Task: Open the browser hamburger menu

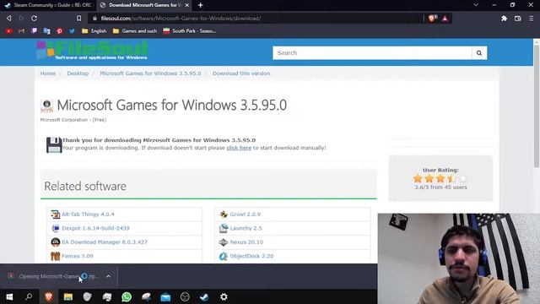Action: click(531, 19)
